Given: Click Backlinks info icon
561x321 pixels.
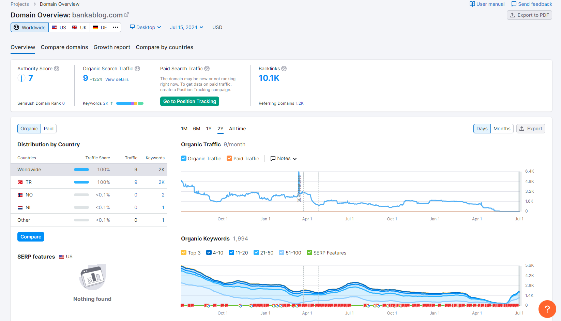Looking at the screenshot, I should coord(284,69).
